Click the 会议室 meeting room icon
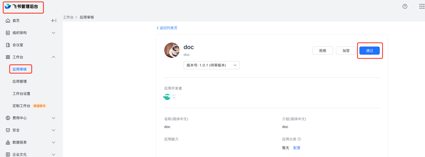The height and width of the screenshot is (157, 425). tap(8, 45)
